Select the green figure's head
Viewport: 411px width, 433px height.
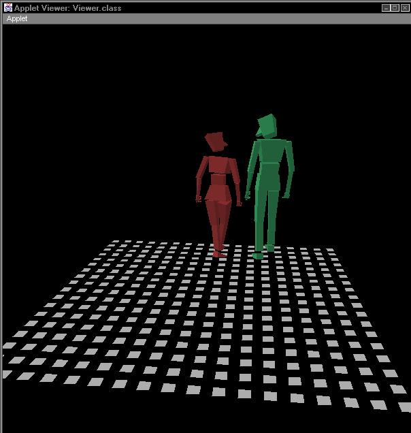coord(267,126)
